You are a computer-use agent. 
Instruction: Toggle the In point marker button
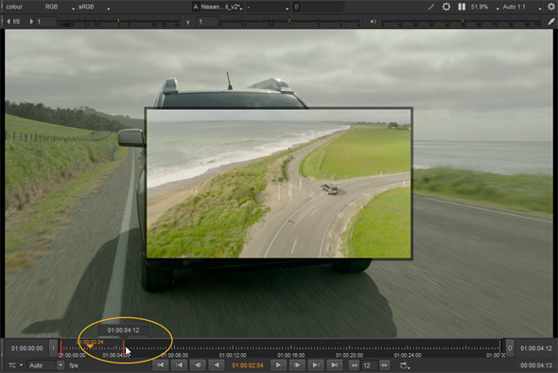coord(53,348)
